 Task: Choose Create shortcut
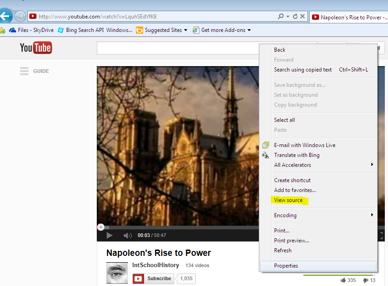[x=292, y=180]
